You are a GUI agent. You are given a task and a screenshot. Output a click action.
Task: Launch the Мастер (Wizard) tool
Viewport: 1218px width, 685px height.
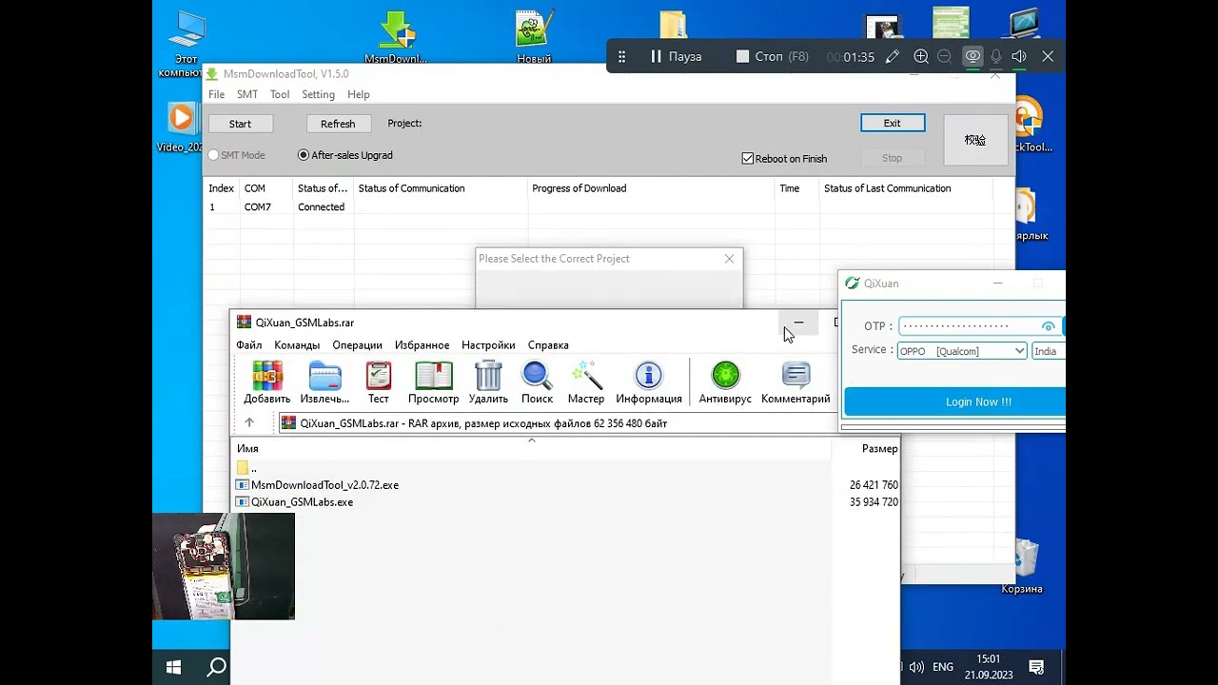(x=586, y=382)
